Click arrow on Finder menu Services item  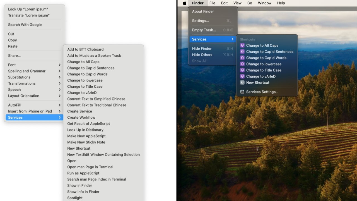click(x=232, y=39)
